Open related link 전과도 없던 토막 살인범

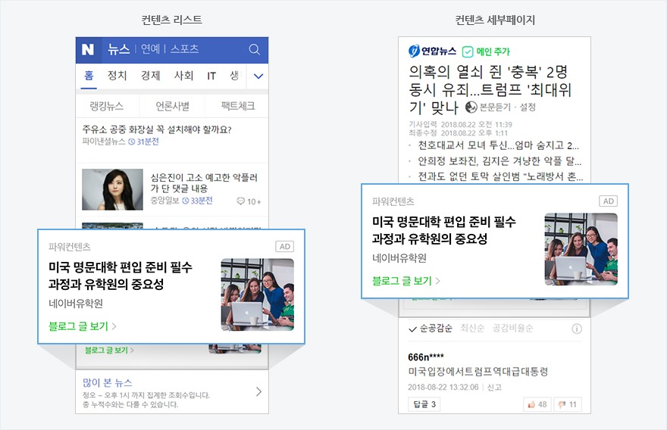tap(500, 176)
